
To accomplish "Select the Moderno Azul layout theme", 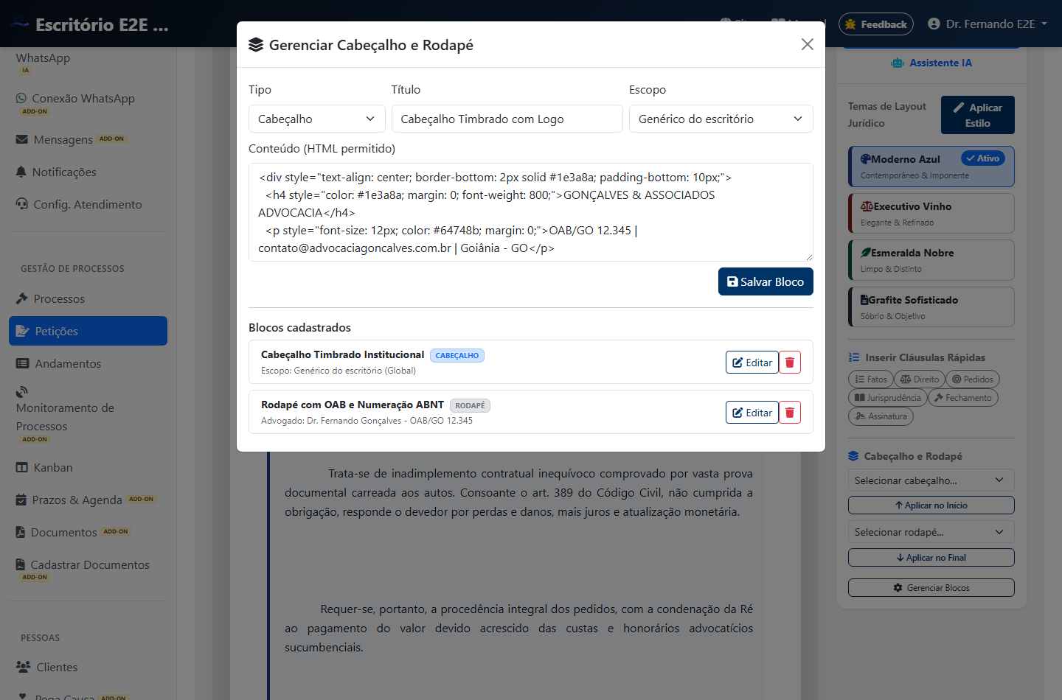I will tap(931, 167).
